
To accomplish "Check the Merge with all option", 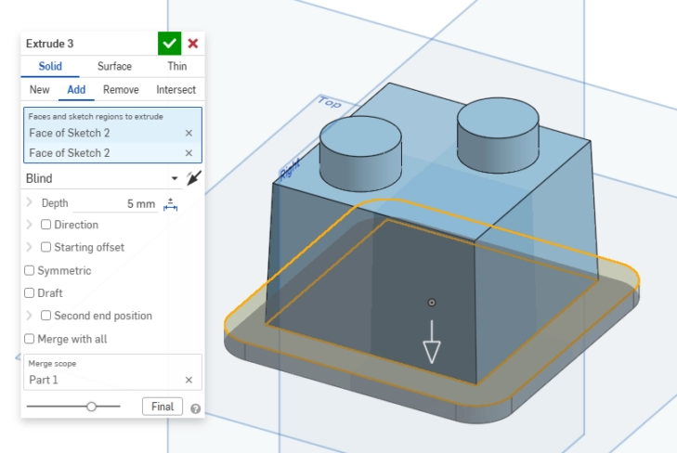I will click(x=29, y=339).
